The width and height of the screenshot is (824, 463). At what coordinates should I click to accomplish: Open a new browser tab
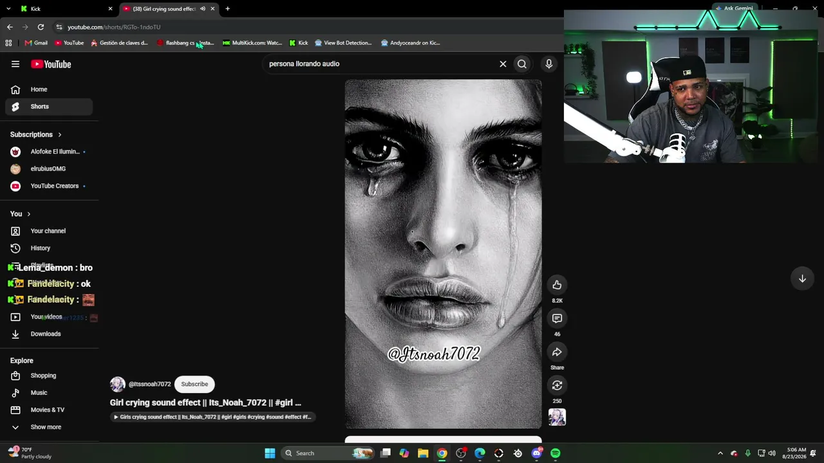[x=227, y=9]
